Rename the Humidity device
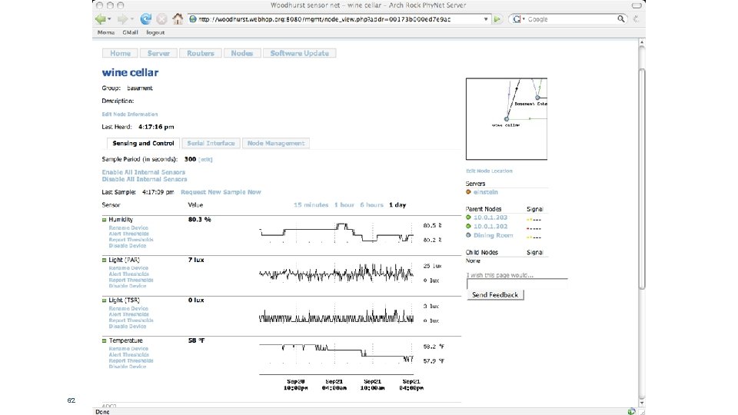738x415 pixels. pyautogui.click(x=128, y=227)
